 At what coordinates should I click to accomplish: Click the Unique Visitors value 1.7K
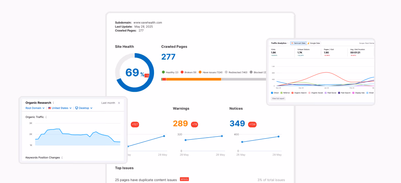(300, 52)
